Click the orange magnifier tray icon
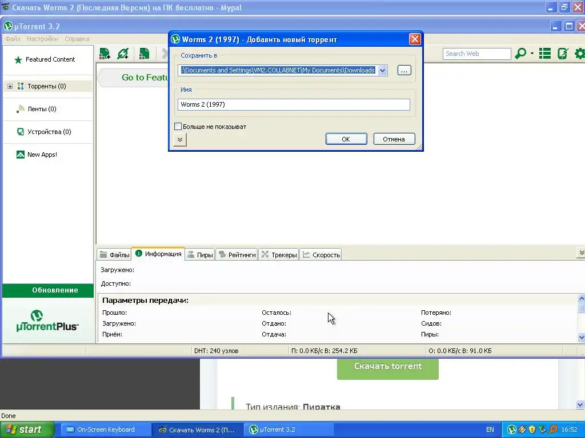This screenshot has height=438, width=585. [553, 429]
